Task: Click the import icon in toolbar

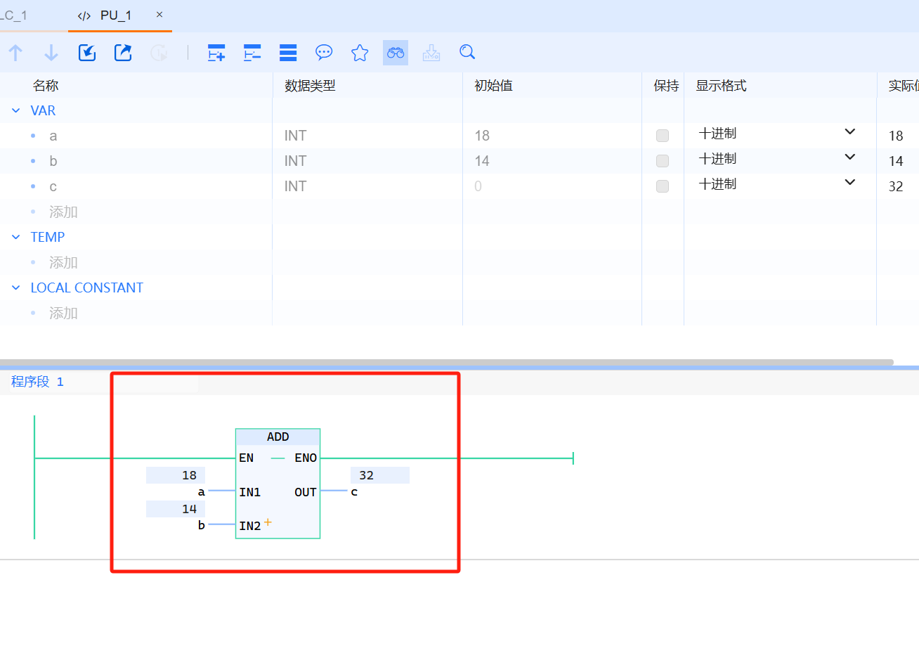Action: point(87,53)
